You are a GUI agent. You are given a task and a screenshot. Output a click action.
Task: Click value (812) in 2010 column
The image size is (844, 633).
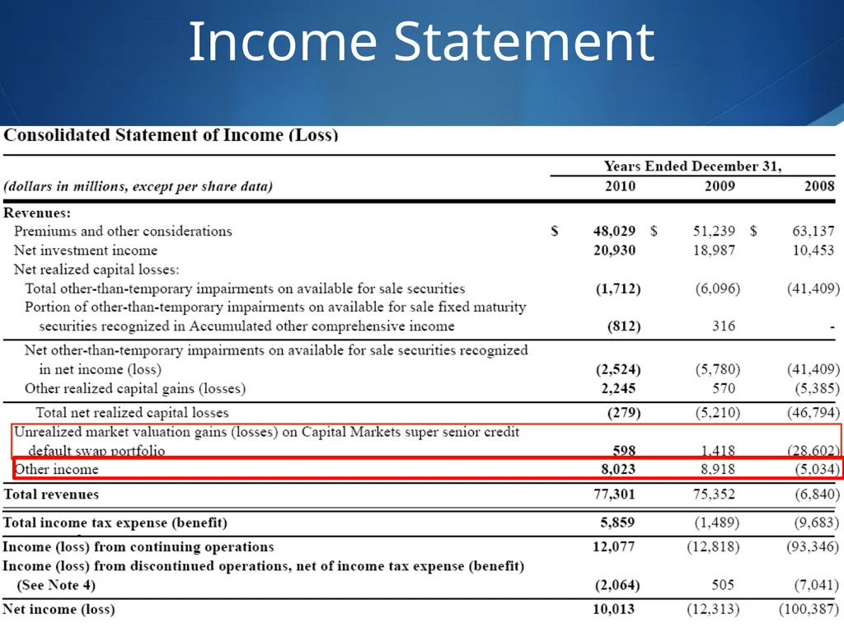coord(624,326)
